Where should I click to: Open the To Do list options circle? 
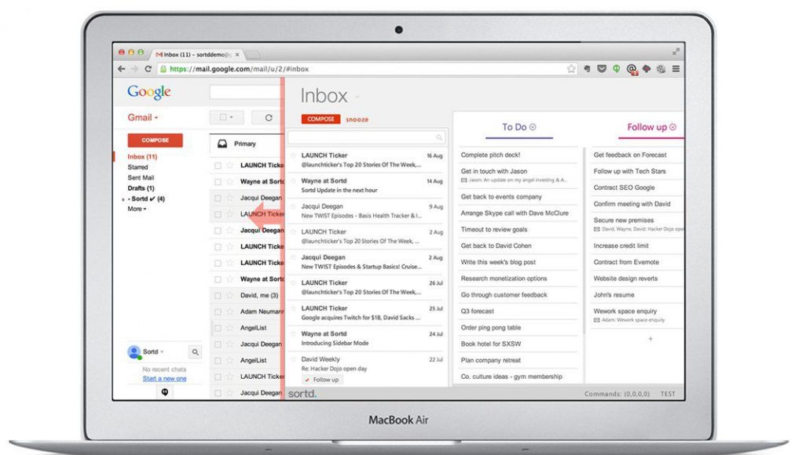click(533, 127)
